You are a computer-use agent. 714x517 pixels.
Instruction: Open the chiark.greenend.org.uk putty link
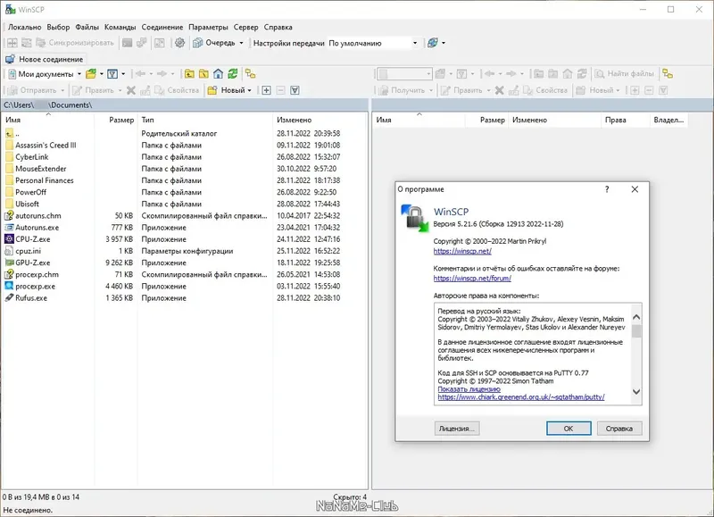click(x=521, y=397)
